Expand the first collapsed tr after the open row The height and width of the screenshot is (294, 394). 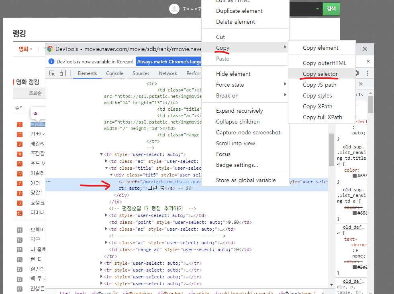(101, 263)
